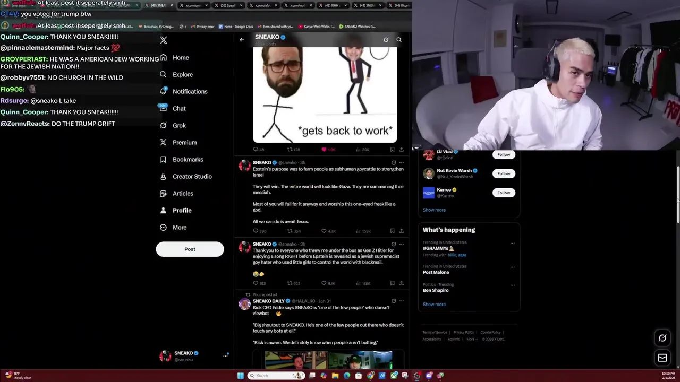The image size is (680, 382).
Task: Open the #GRAMMYs trending topic
Action: point(438,248)
